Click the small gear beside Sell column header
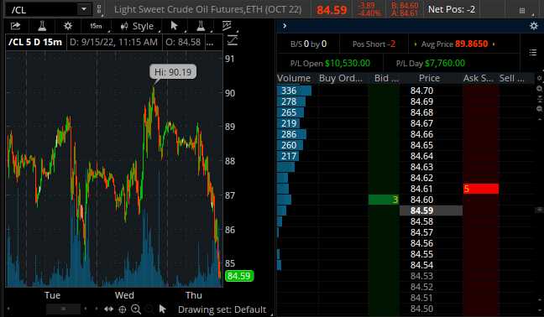The image size is (544, 317). [x=539, y=78]
